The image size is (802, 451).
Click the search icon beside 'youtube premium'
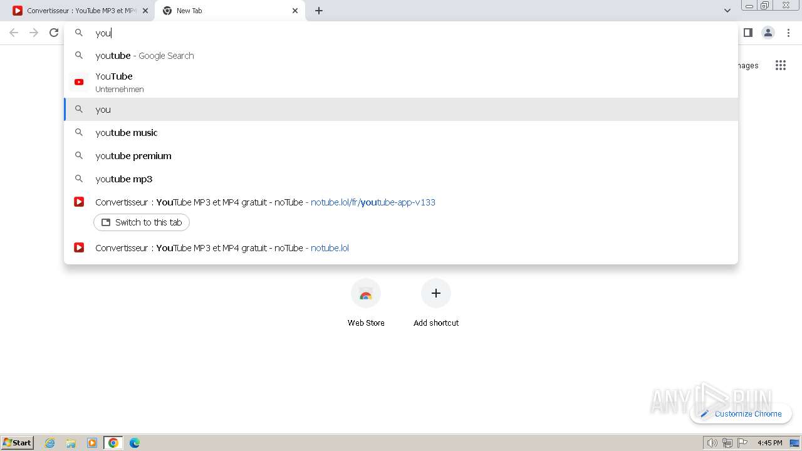click(79, 155)
